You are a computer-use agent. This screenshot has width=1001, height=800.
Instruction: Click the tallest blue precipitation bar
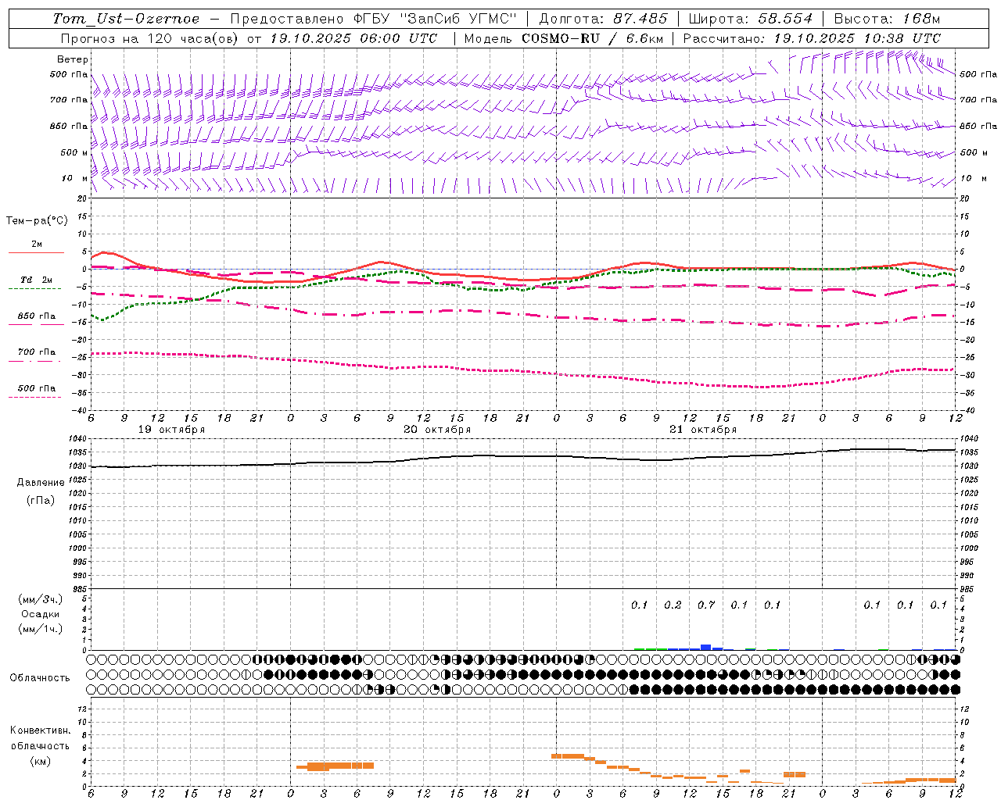705,647
